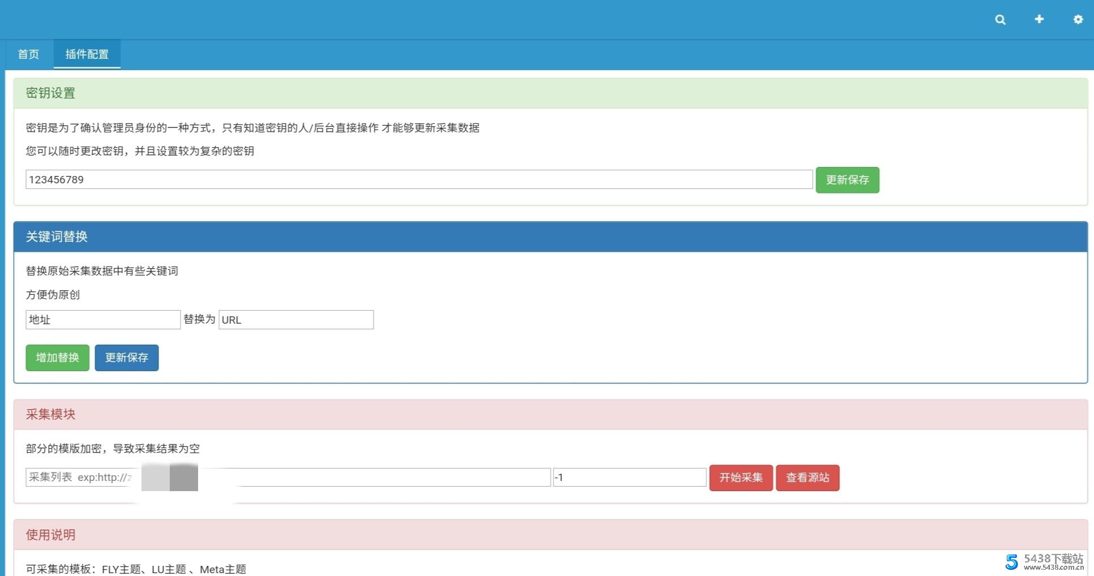Click the plus icon in the top bar
This screenshot has height=576, width=1094.
(1039, 19)
